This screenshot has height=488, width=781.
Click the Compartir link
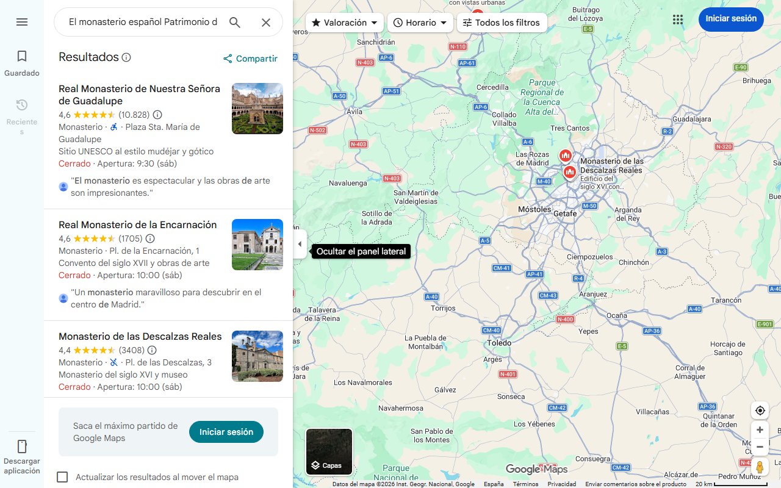pyautogui.click(x=250, y=59)
